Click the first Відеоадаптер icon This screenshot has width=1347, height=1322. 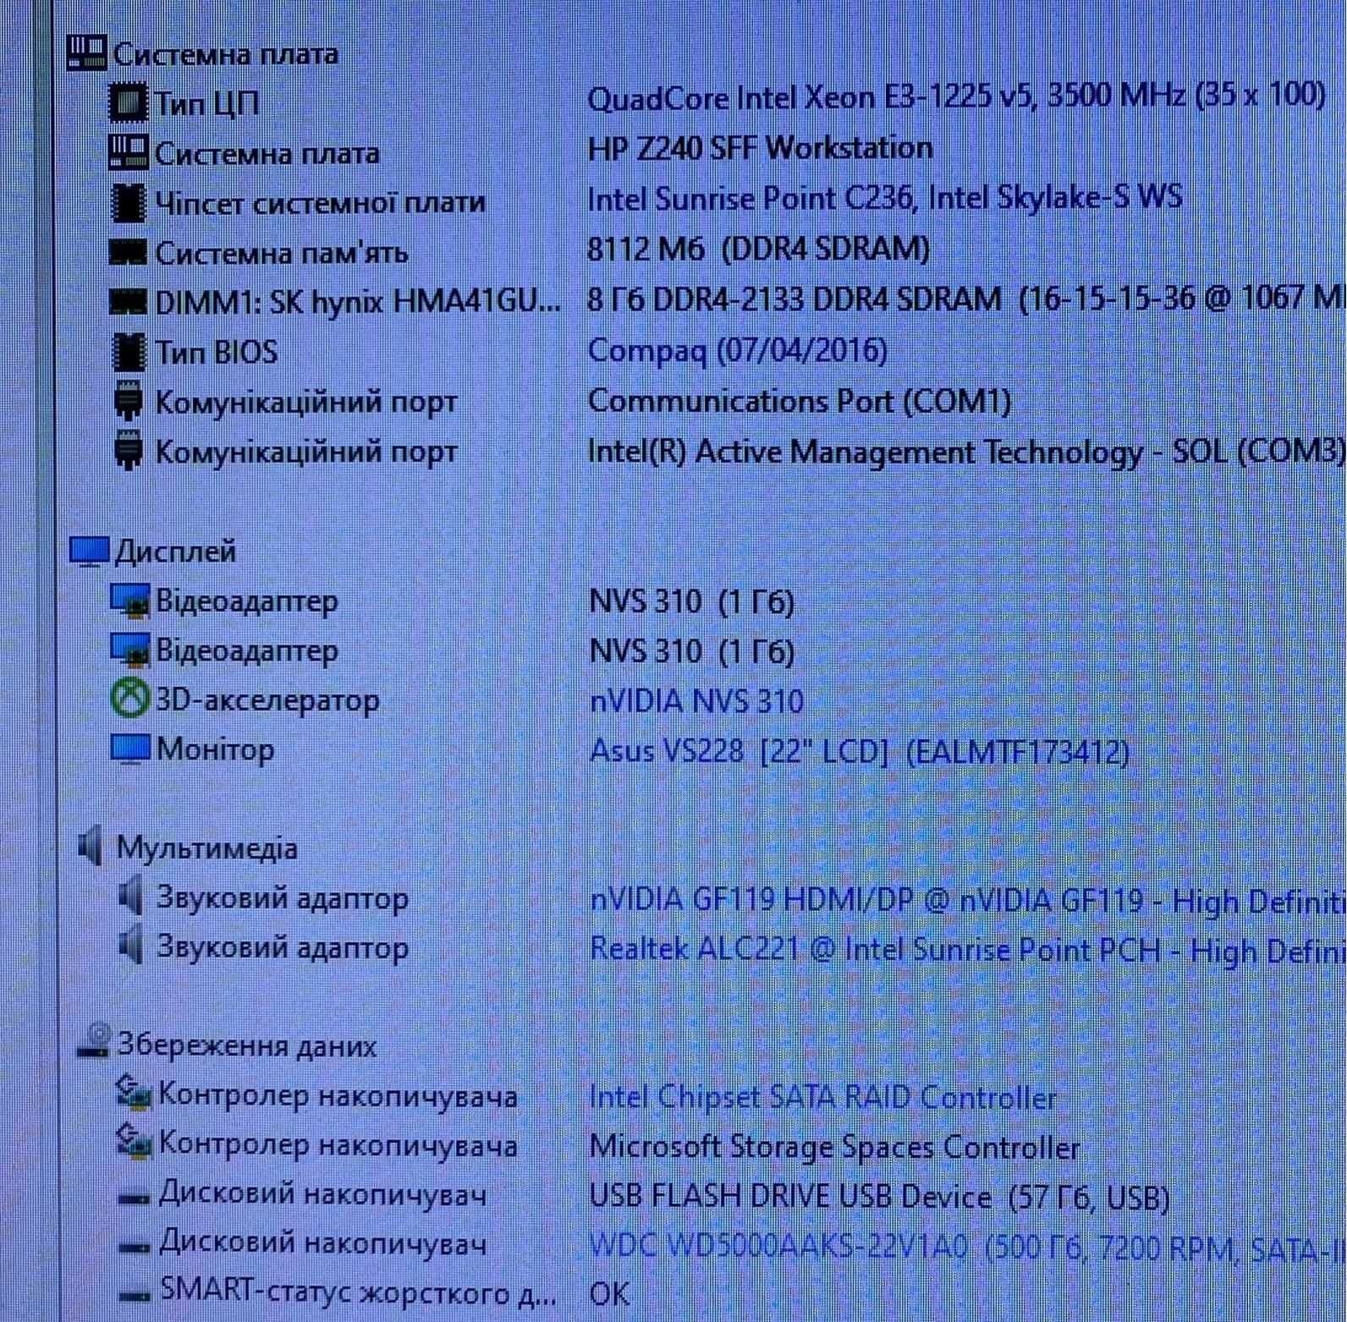pos(130,601)
